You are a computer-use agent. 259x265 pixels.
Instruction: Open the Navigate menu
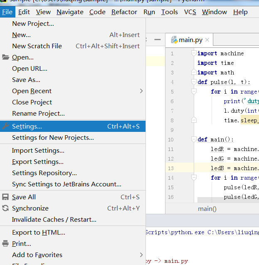tap(70, 12)
